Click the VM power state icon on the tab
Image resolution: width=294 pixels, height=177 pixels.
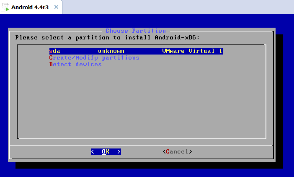click(5, 7)
